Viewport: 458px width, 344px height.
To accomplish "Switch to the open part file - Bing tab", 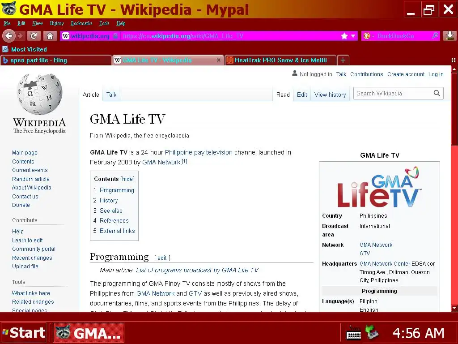I will [x=56, y=60].
